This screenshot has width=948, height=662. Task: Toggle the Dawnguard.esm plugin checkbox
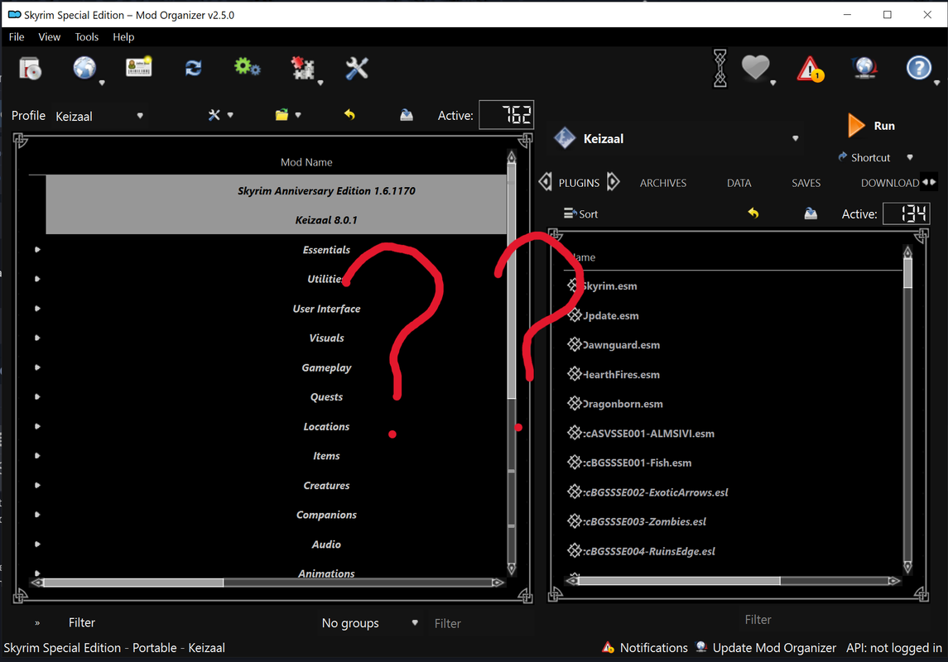pos(575,345)
